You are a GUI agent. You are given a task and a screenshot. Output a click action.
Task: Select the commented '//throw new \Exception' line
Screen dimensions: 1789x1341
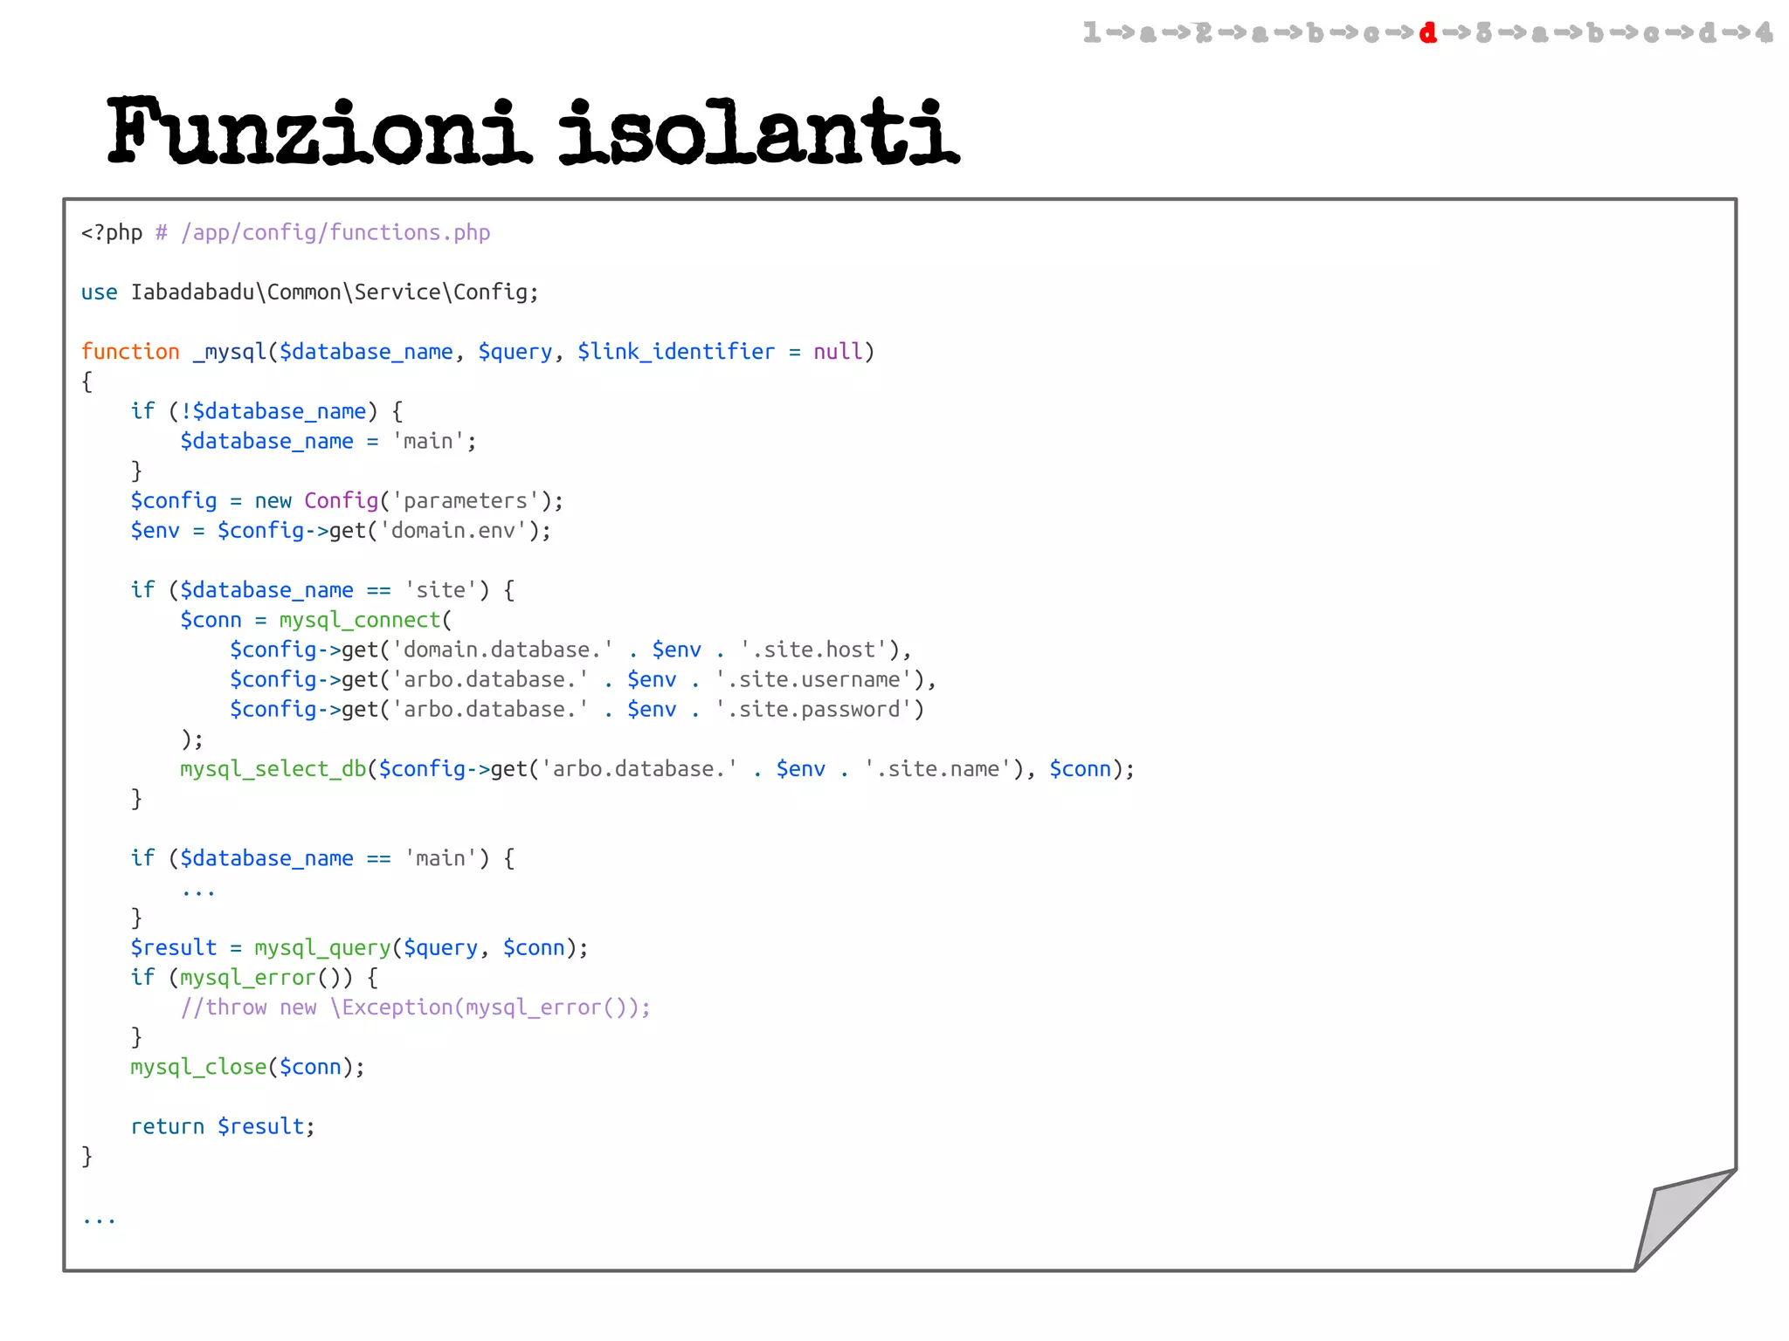coord(415,1007)
